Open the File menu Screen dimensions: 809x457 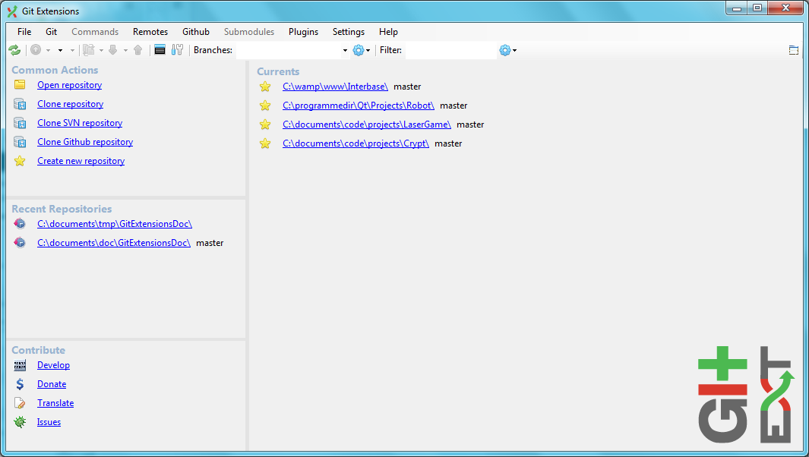click(x=24, y=32)
